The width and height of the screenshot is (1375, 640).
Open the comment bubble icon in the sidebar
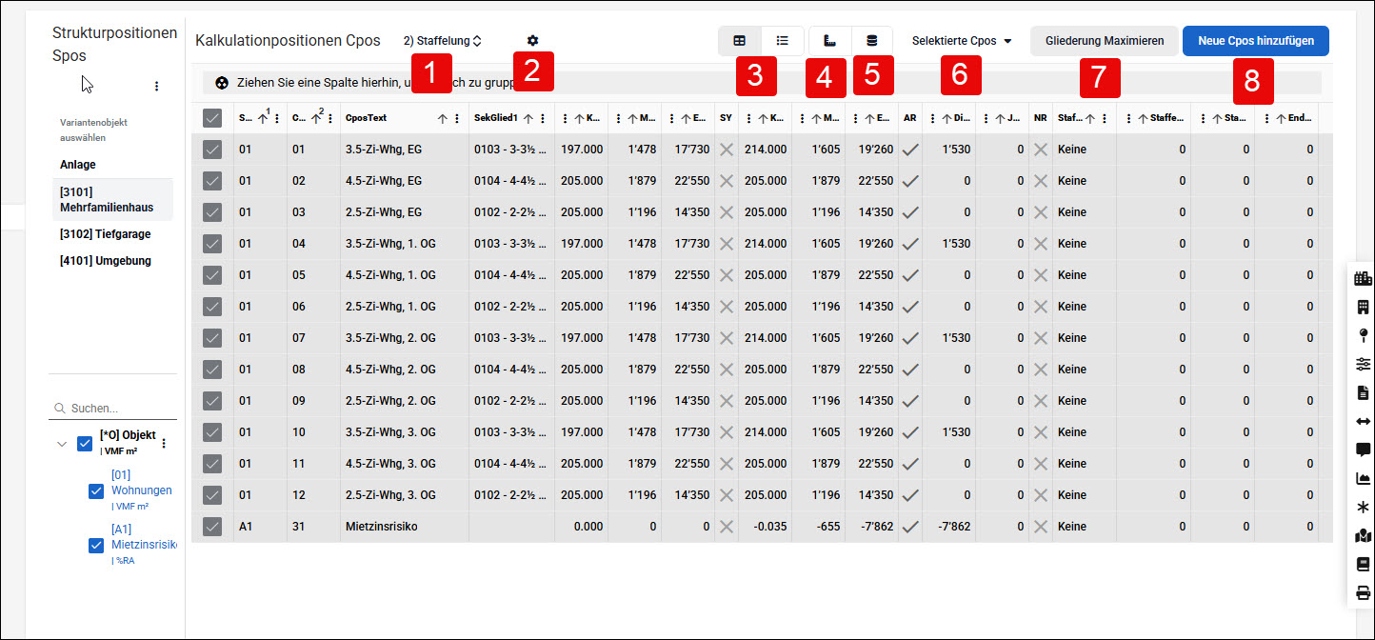click(1363, 450)
